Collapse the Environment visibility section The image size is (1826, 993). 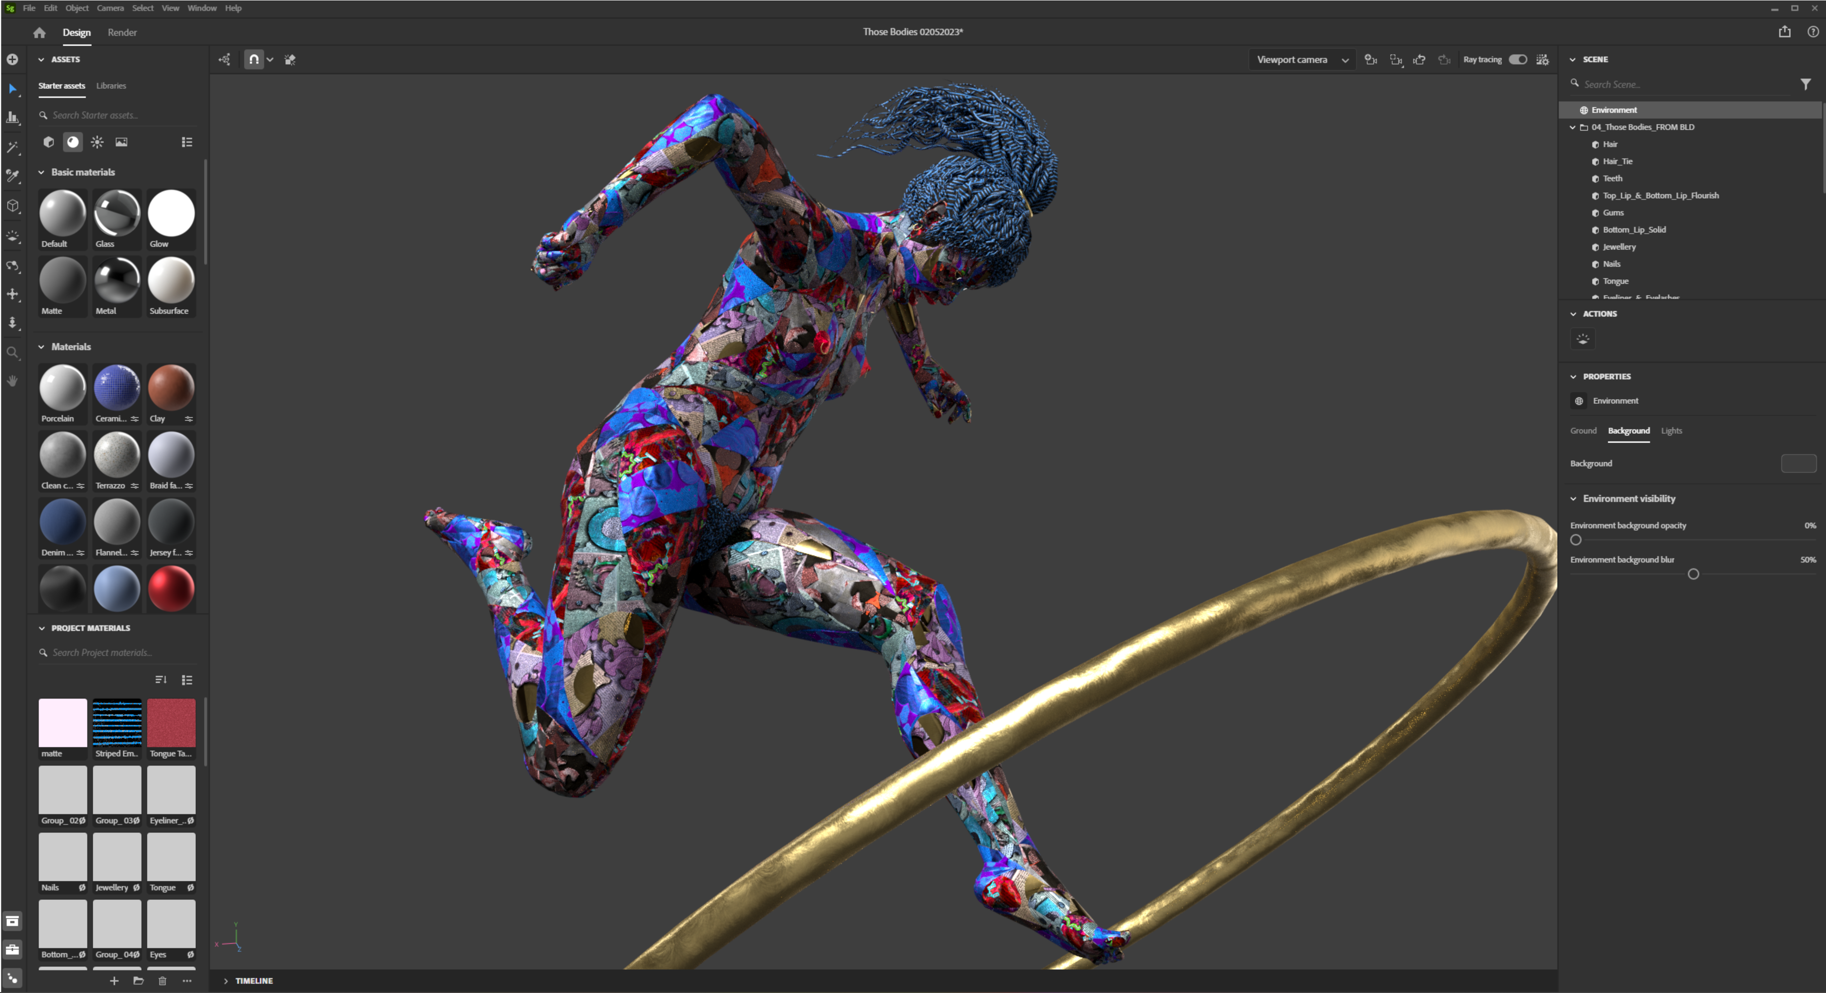1573,498
